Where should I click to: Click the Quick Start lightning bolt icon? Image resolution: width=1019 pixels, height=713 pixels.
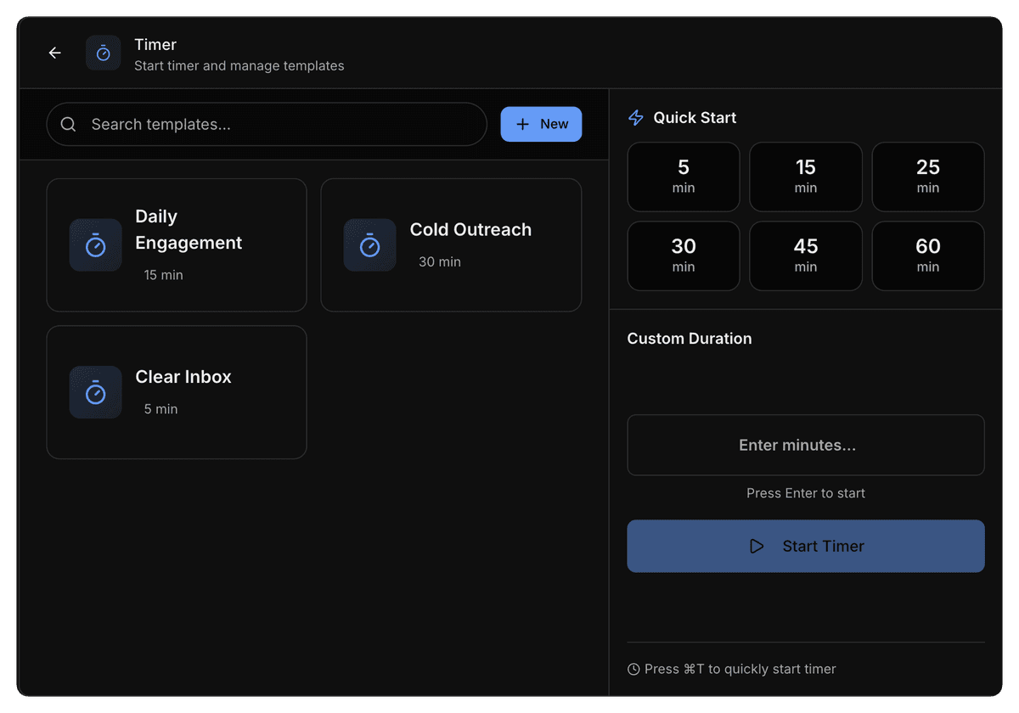tap(635, 118)
